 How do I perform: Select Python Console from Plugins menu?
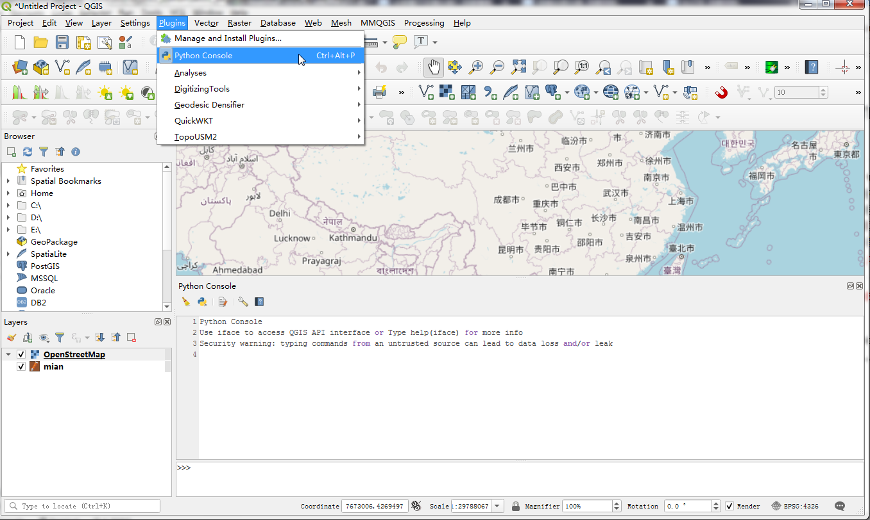[261, 56]
